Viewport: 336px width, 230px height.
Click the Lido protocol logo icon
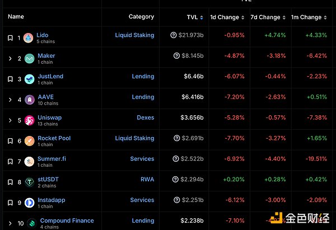[x=28, y=38]
